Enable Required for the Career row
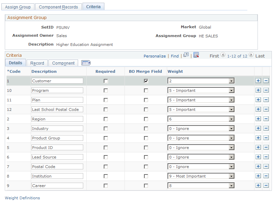 pyautogui.click(x=105, y=185)
